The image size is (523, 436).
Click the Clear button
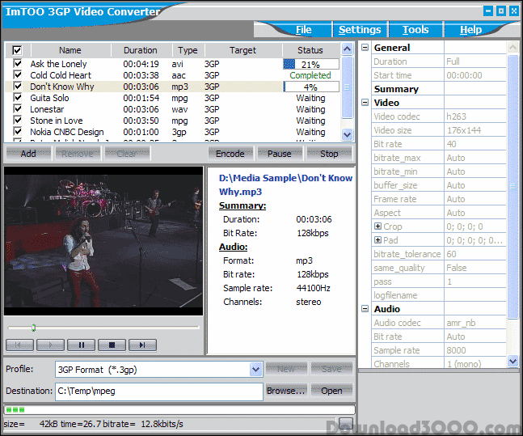pyautogui.click(x=127, y=154)
